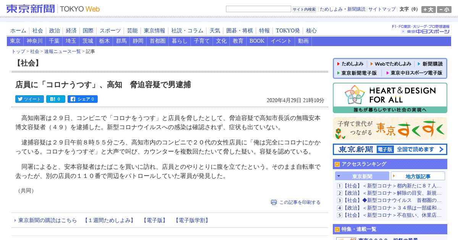Open the 社説・コラム navigation item

click(x=187, y=31)
